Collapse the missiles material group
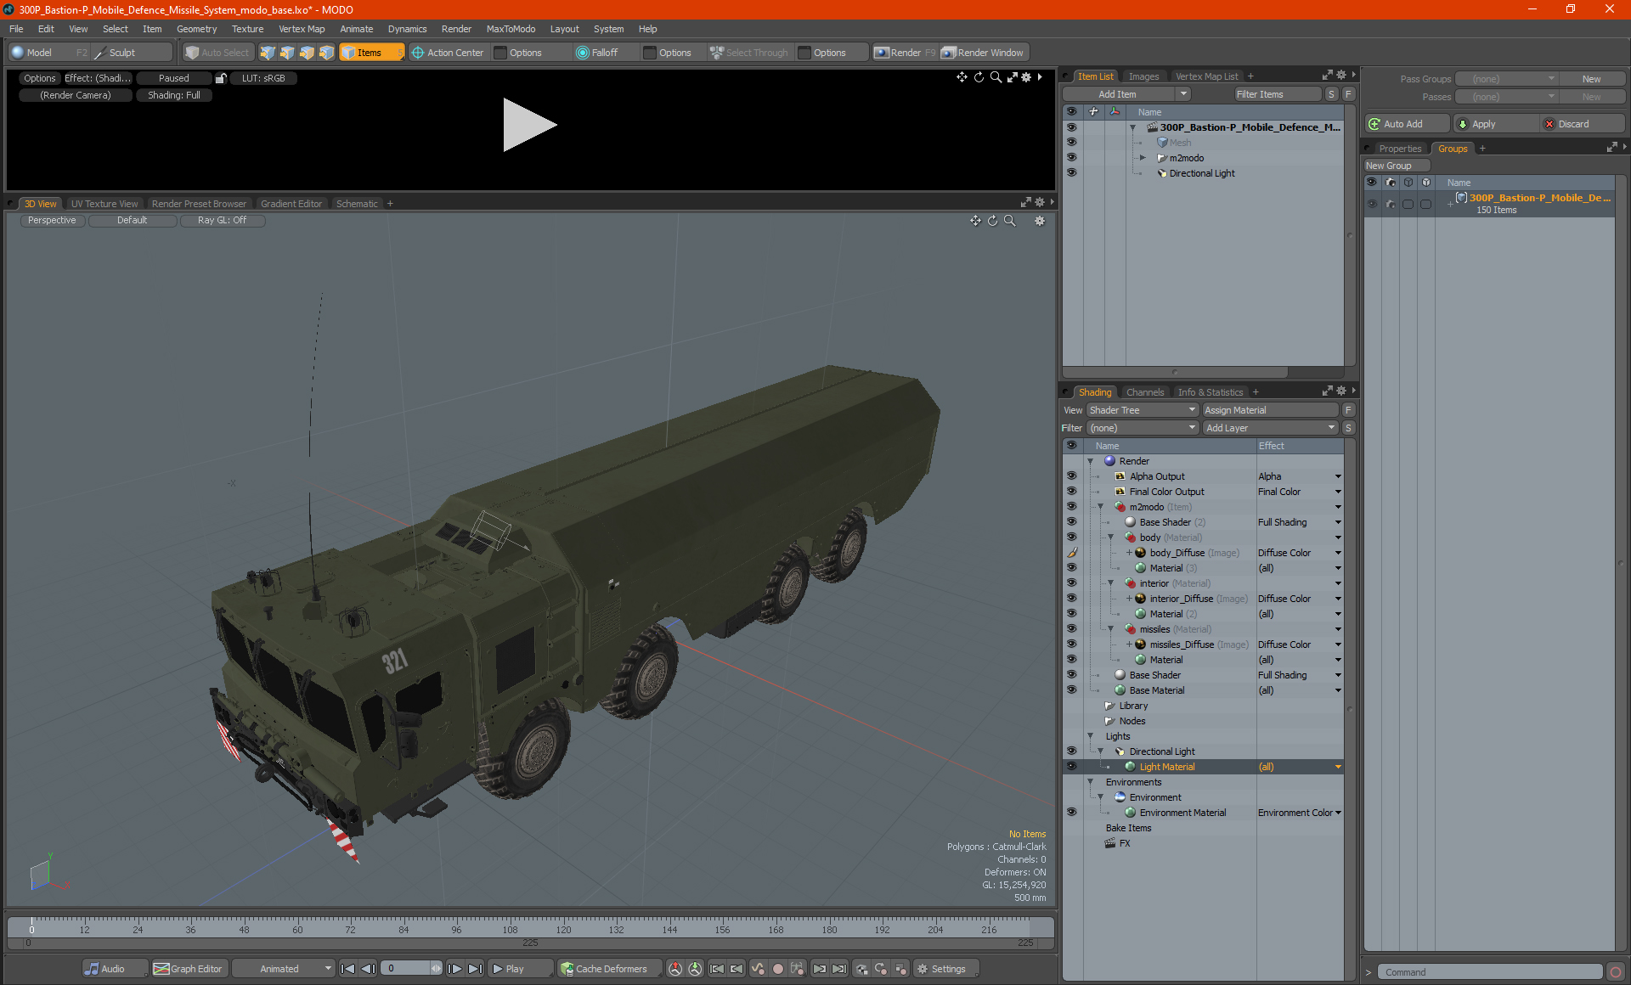Screen dimensions: 1631x985 pyautogui.click(x=1110, y=629)
